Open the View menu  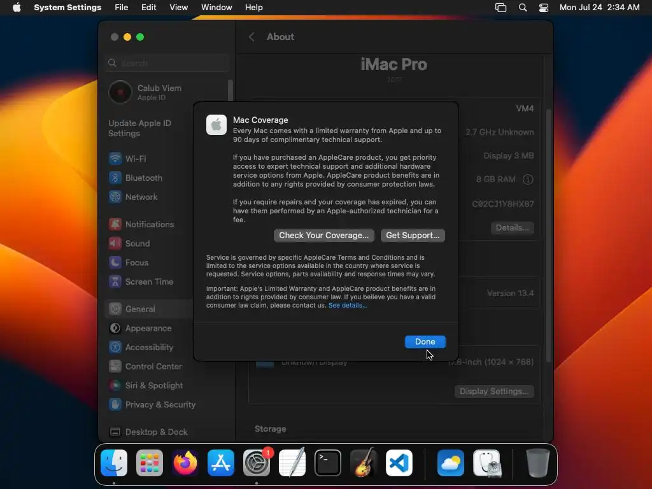(179, 8)
